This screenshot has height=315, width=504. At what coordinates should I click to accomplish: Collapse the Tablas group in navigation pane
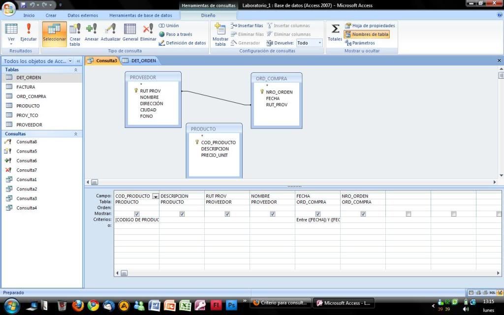(x=76, y=70)
